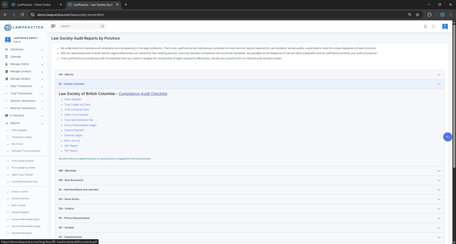
Task: Open the Manage Clients sidebar menu
Action: click(19, 64)
